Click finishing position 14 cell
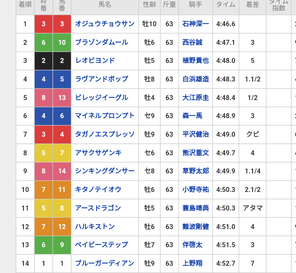Viewport: 296px width, 273px height. click(25, 263)
